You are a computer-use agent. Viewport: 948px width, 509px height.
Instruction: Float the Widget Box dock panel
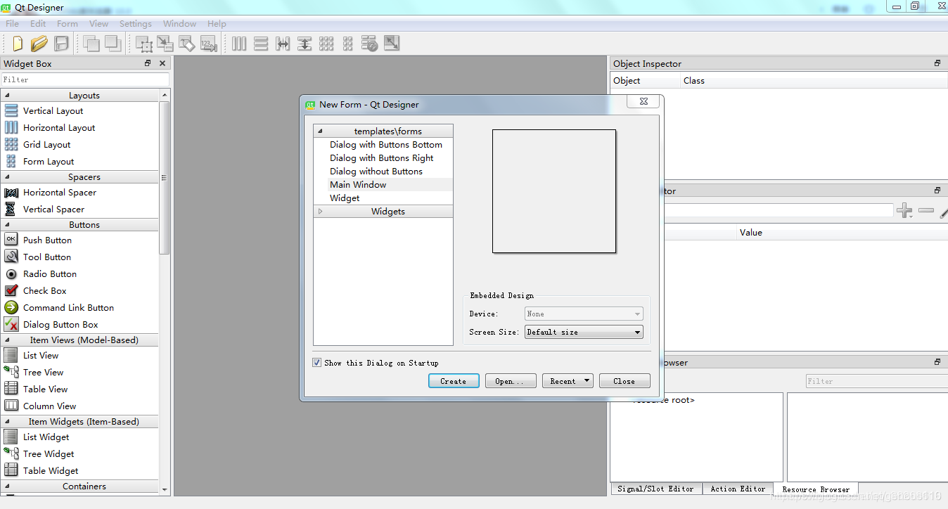[x=148, y=63]
